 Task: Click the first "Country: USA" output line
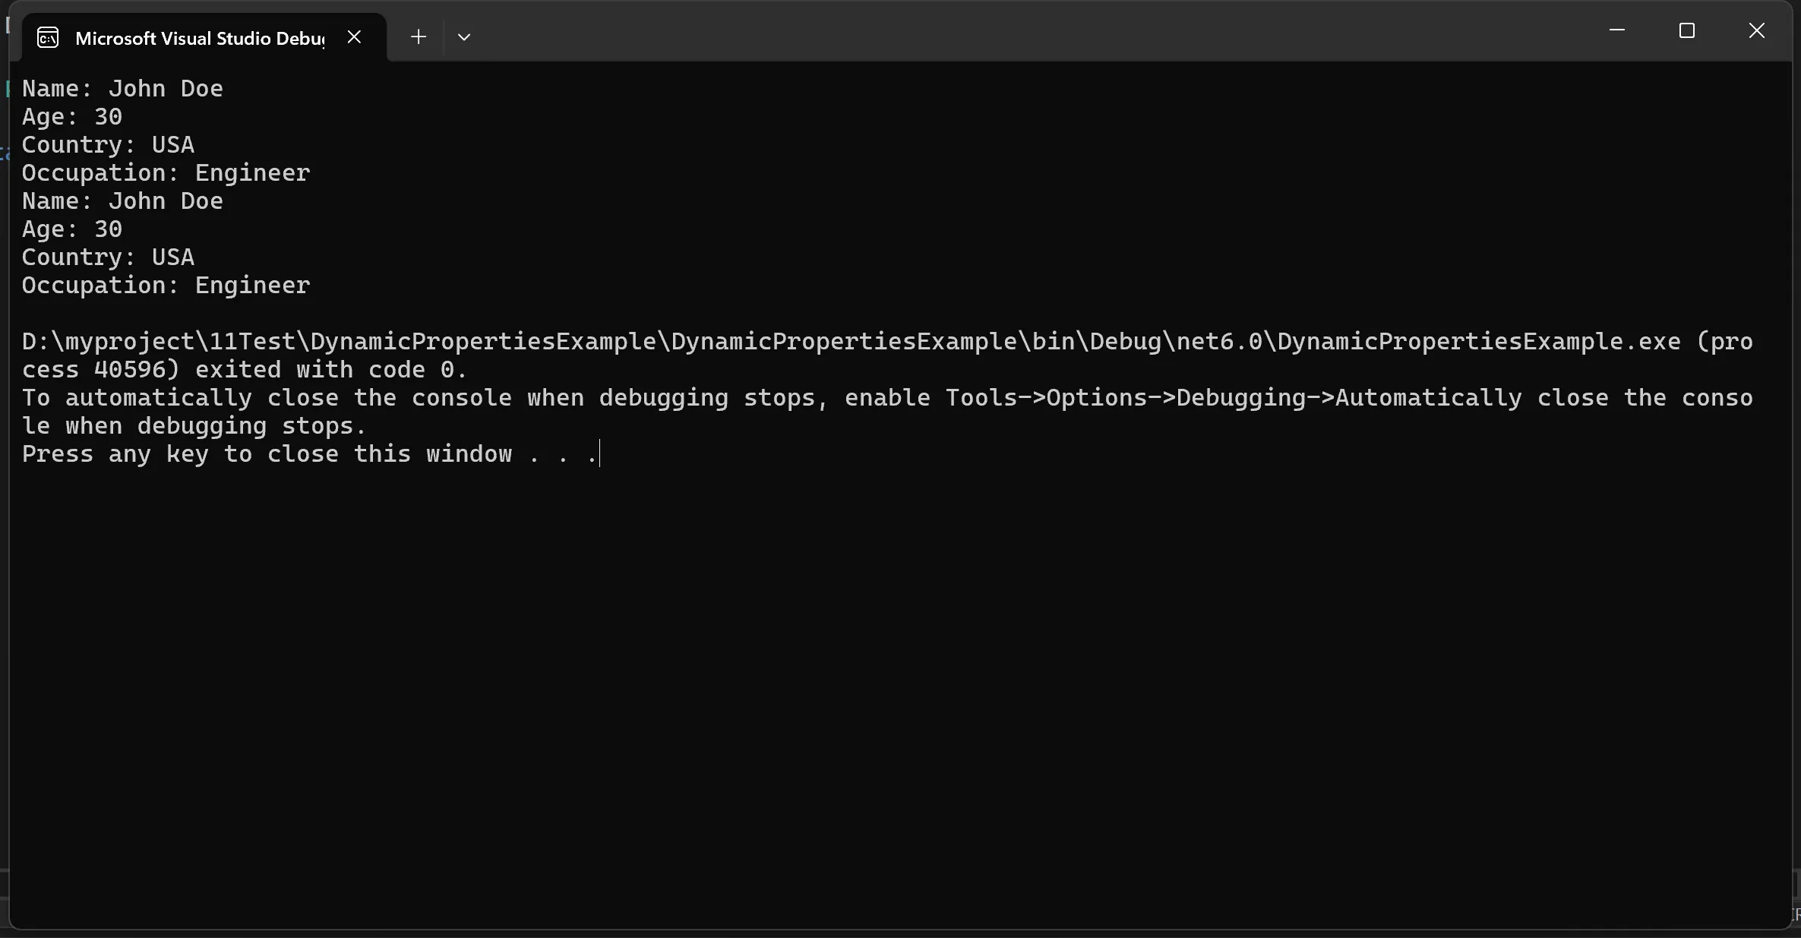tap(108, 145)
